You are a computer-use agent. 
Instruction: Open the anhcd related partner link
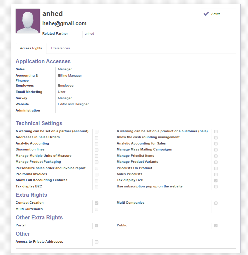(x=89, y=34)
